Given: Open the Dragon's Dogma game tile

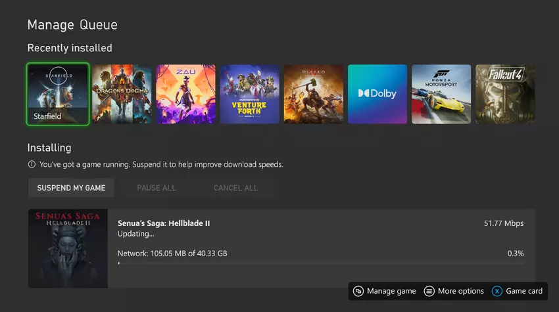Looking at the screenshot, I should (122, 94).
